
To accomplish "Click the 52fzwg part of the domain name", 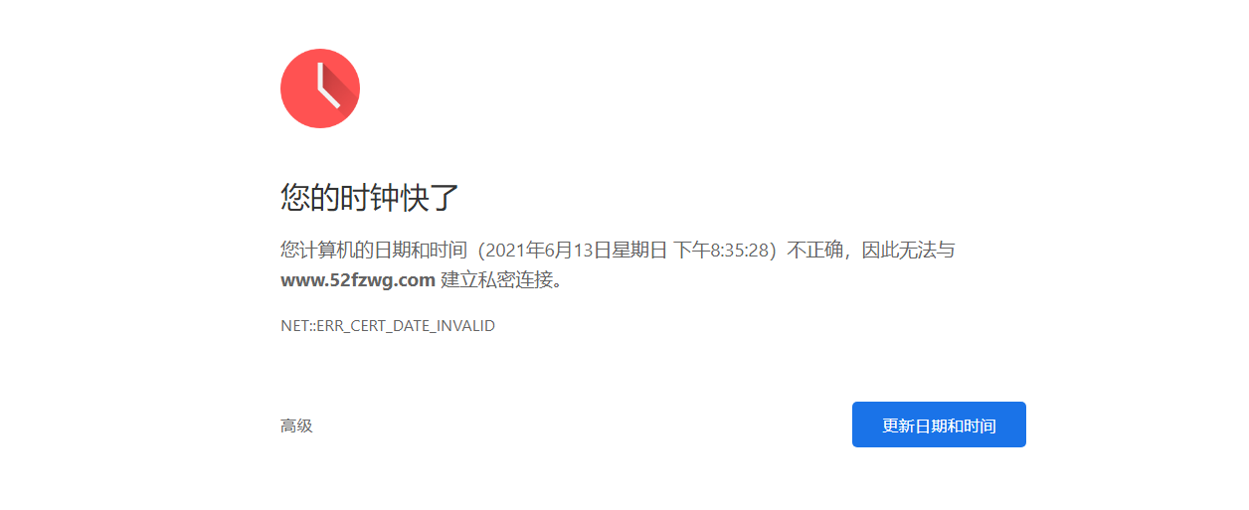I will [369, 279].
